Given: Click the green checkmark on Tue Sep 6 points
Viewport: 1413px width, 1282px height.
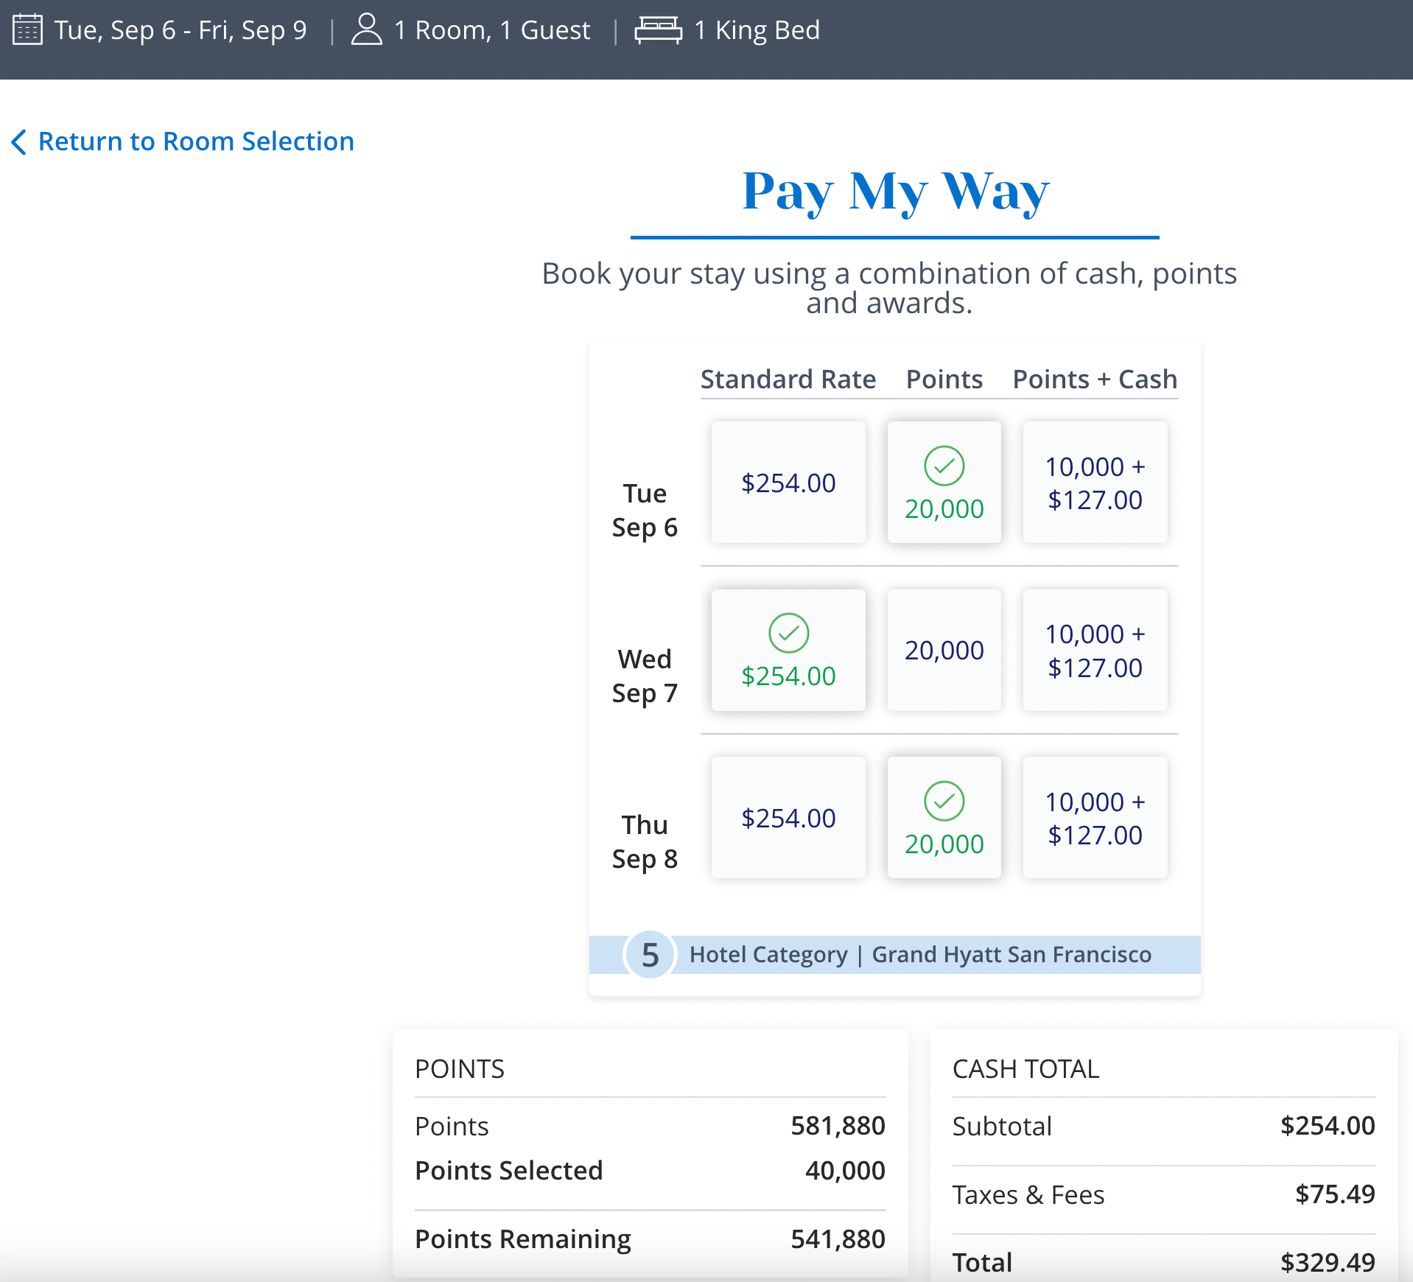Looking at the screenshot, I should 944,466.
